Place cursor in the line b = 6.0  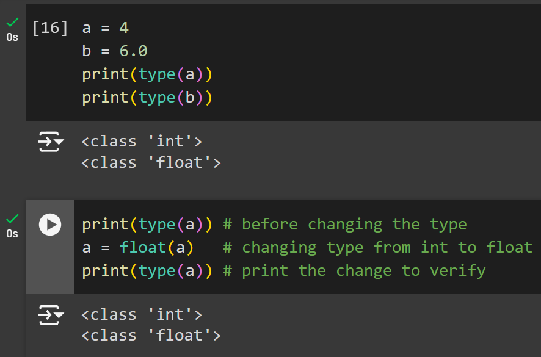115,51
